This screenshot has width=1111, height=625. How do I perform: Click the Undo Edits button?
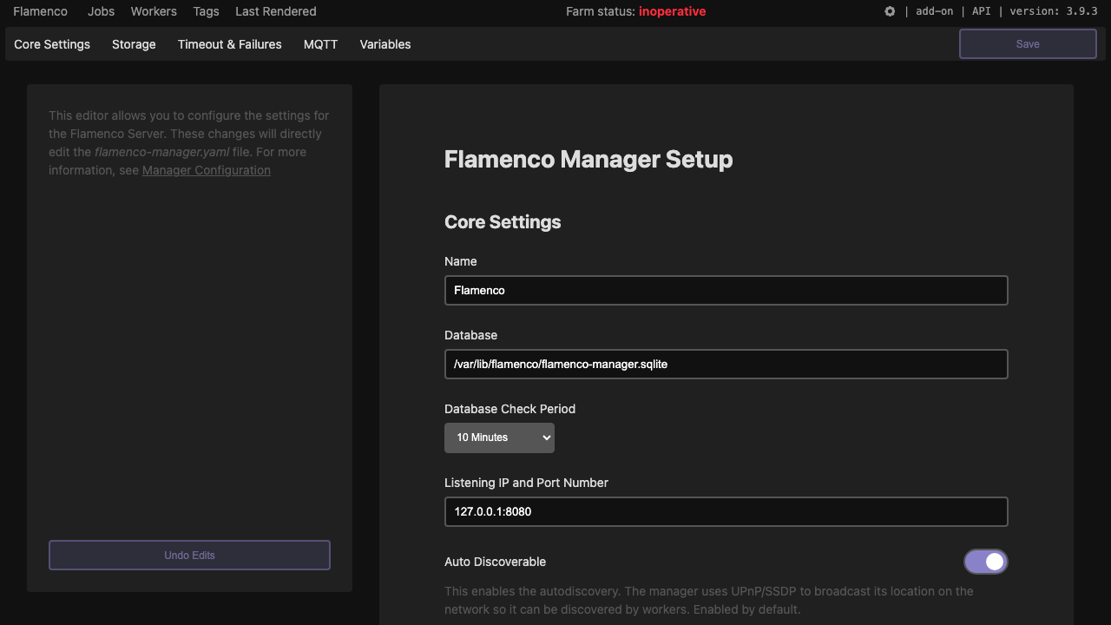point(189,556)
